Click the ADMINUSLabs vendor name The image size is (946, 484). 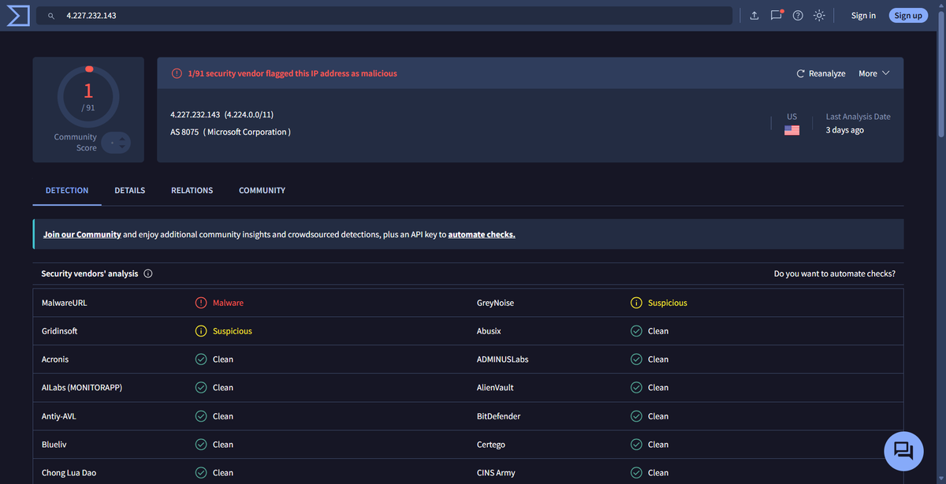pyautogui.click(x=503, y=359)
